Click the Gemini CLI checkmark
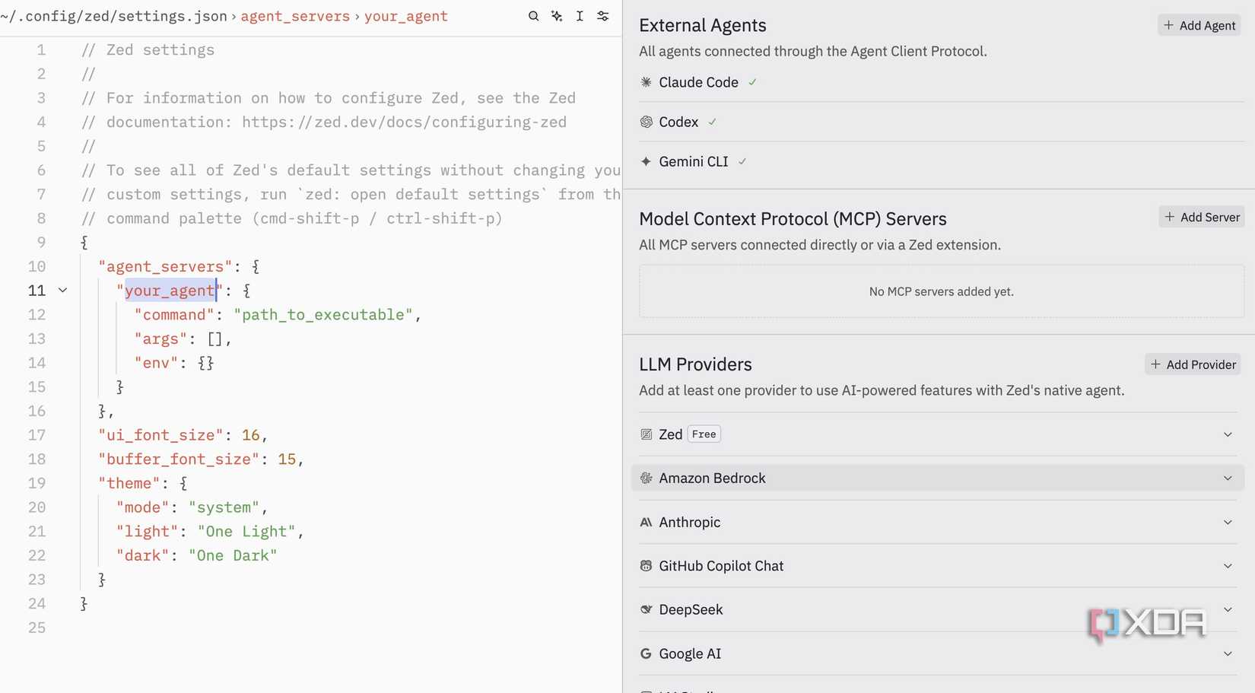Viewport: 1255px width, 693px height. tap(742, 161)
